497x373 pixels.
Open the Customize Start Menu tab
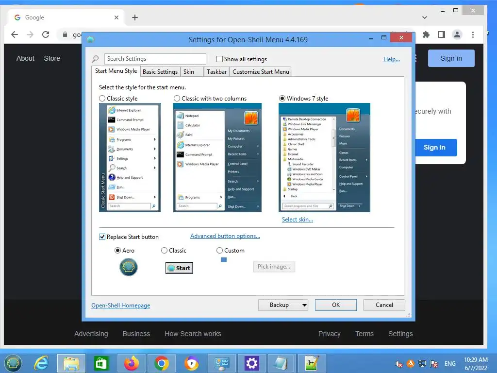pos(261,72)
